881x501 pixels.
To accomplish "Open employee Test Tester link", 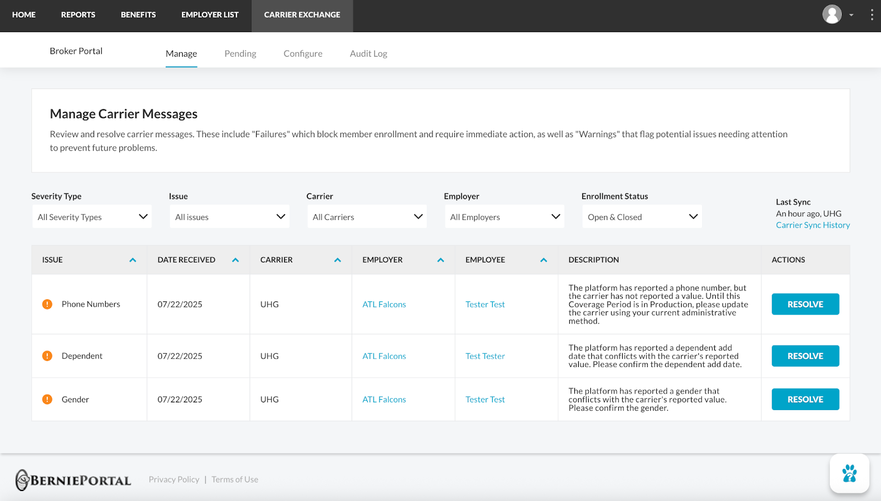I will (485, 356).
